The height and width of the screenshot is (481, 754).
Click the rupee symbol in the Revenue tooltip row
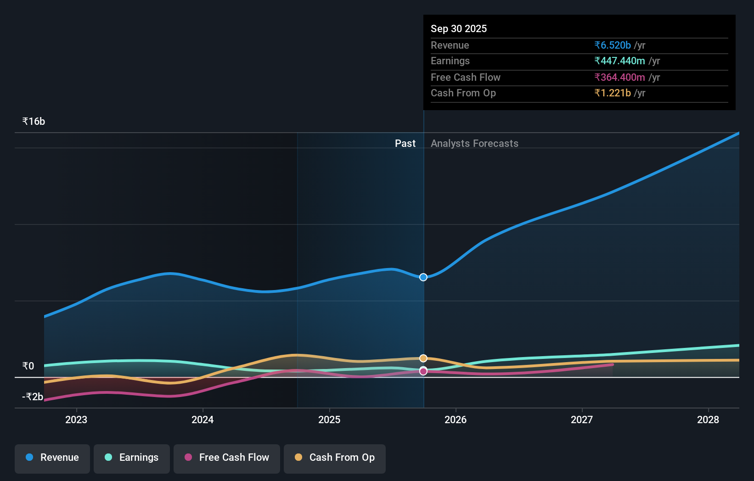pos(598,45)
